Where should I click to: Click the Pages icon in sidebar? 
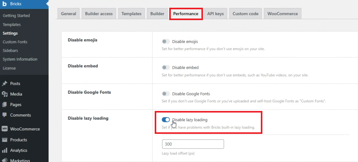pyautogui.click(x=5, y=104)
